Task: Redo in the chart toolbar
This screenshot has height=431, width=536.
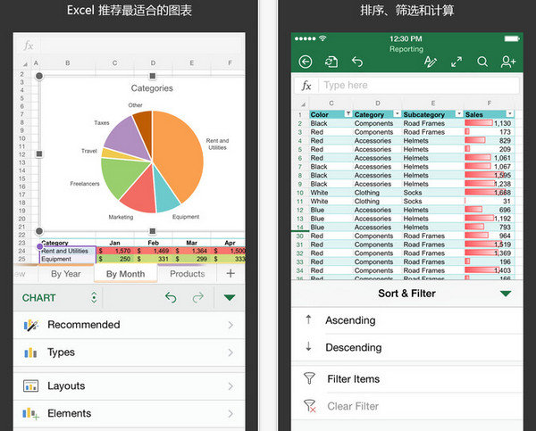Action: point(198,297)
